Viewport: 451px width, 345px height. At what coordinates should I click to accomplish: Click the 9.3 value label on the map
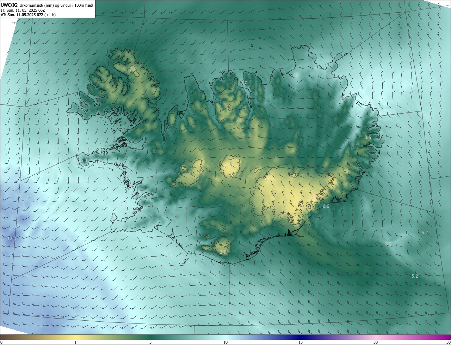171,255
